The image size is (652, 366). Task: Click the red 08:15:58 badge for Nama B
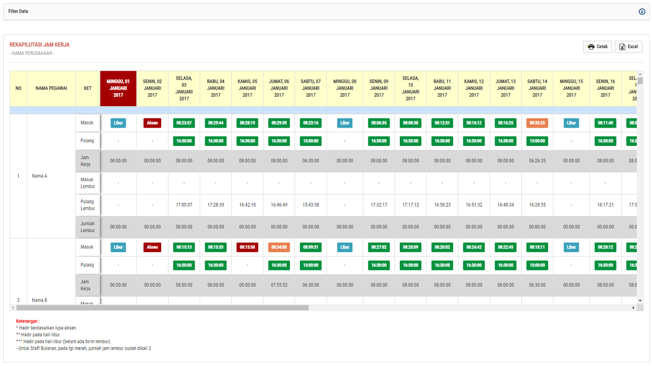point(248,247)
